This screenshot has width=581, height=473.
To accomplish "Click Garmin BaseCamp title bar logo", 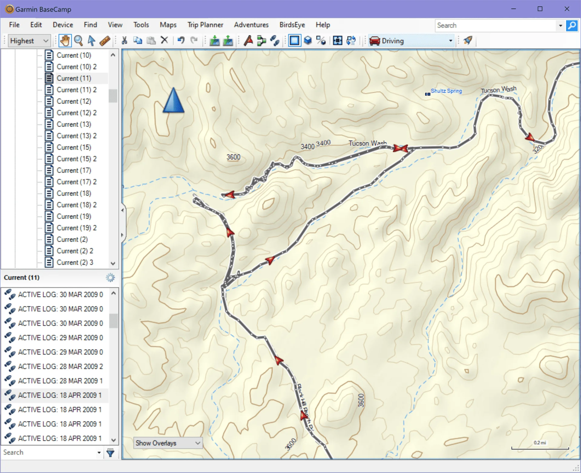I will [x=10, y=9].
